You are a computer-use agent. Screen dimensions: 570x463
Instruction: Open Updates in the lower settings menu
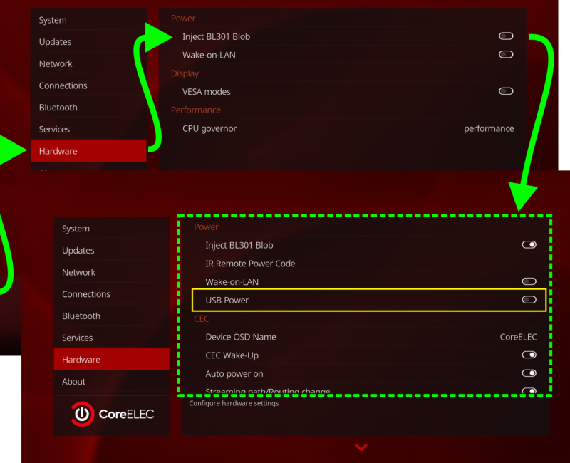(112, 251)
